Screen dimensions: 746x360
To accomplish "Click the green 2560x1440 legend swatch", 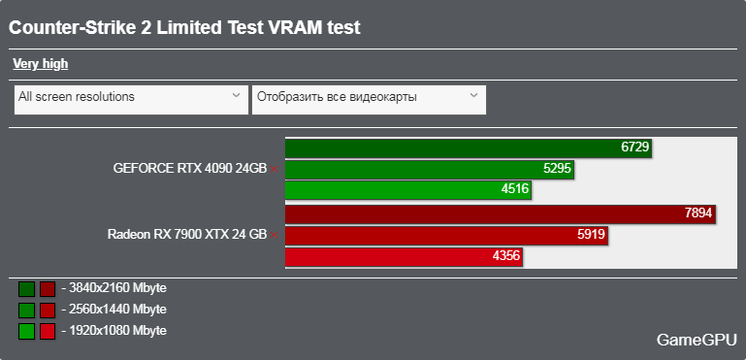I will coord(26,311).
